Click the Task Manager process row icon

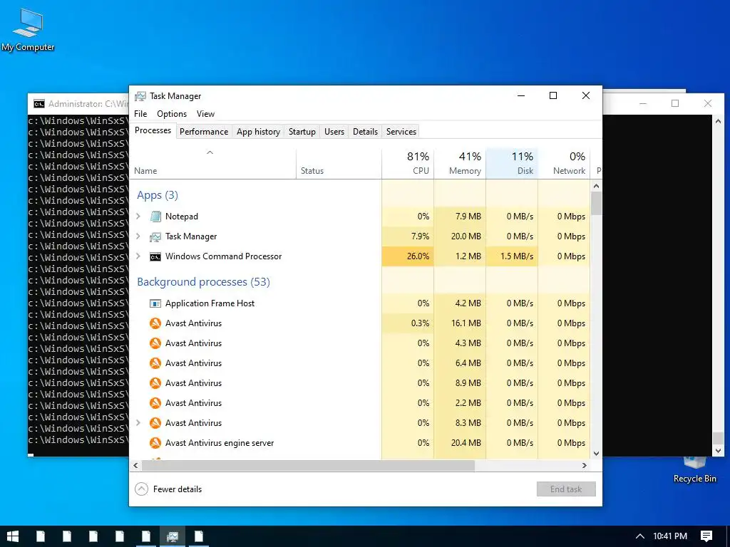tap(155, 236)
